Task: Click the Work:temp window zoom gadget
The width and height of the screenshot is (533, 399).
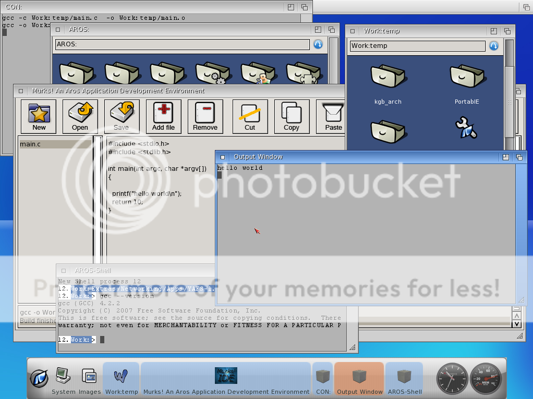Action: coord(493,31)
